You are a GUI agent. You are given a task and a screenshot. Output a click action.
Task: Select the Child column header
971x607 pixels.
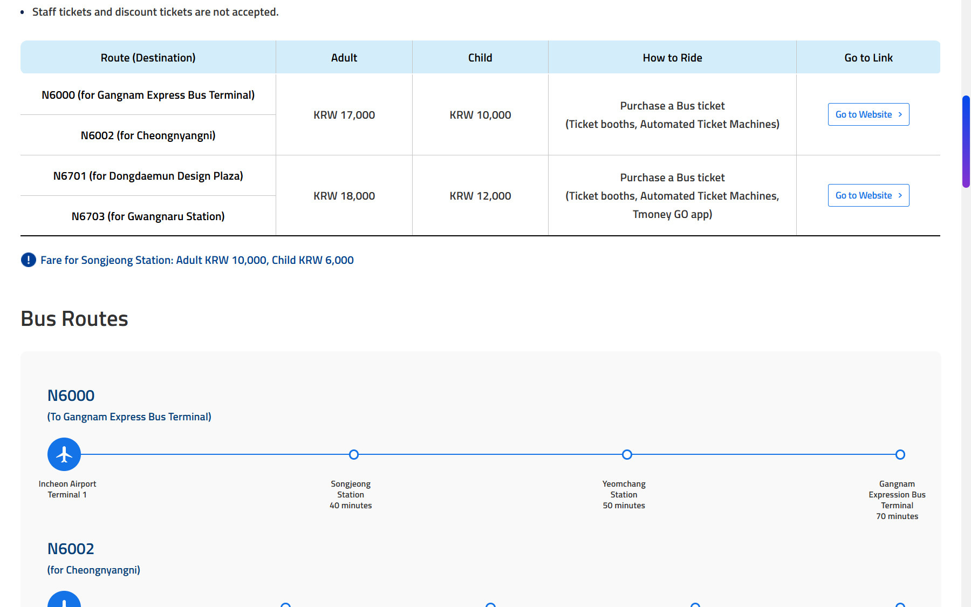click(480, 57)
